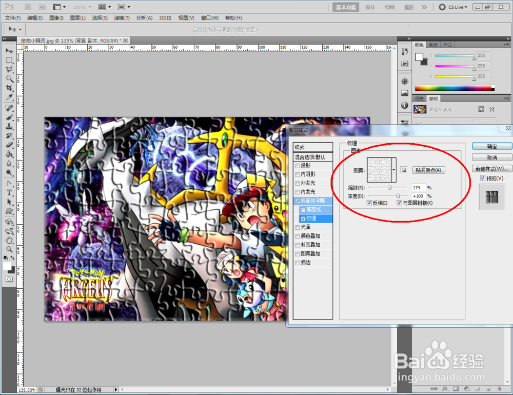Add a pixel mask in Masks panel
Screen dimensions: 513x395
(x=481, y=109)
